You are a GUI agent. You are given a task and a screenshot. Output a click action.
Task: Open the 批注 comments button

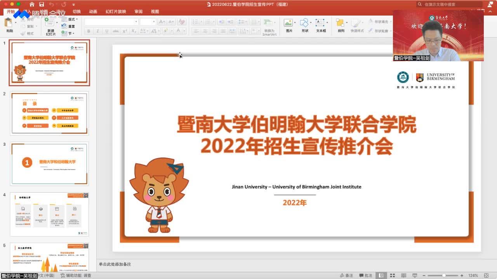(366, 276)
